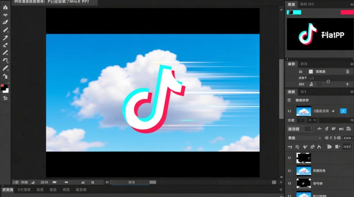
Task: Toggle visibility of the lowest layer
Action: (289, 195)
